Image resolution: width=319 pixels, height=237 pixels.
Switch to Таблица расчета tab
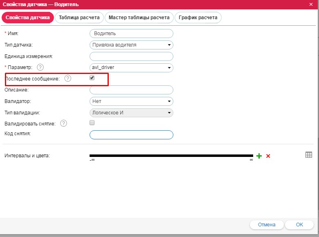tap(79, 18)
